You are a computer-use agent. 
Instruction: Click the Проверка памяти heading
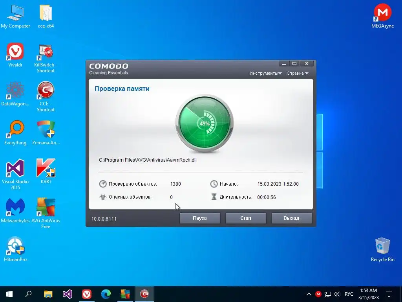pyautogui.click(x=122, y=88)
